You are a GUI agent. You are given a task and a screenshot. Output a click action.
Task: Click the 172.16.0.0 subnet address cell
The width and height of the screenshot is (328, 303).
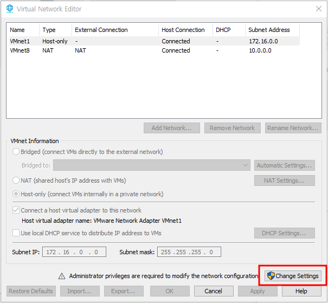coord(263,41)
